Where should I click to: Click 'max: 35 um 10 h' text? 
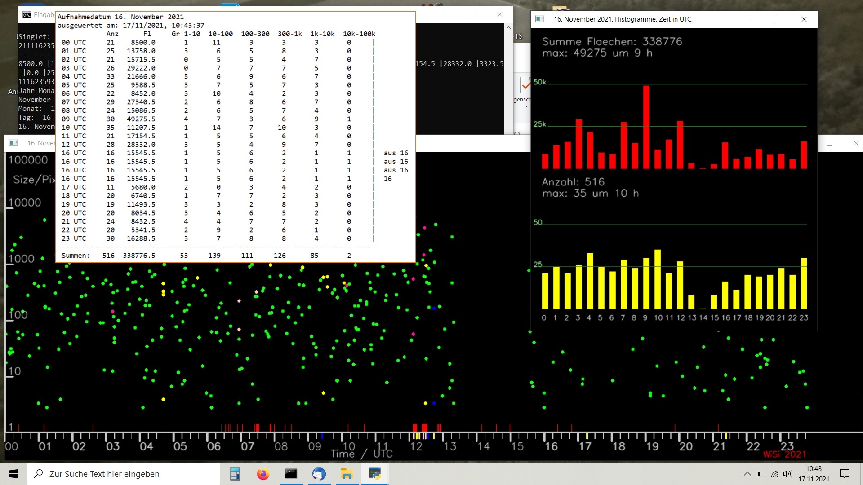[x=590, y=193]
